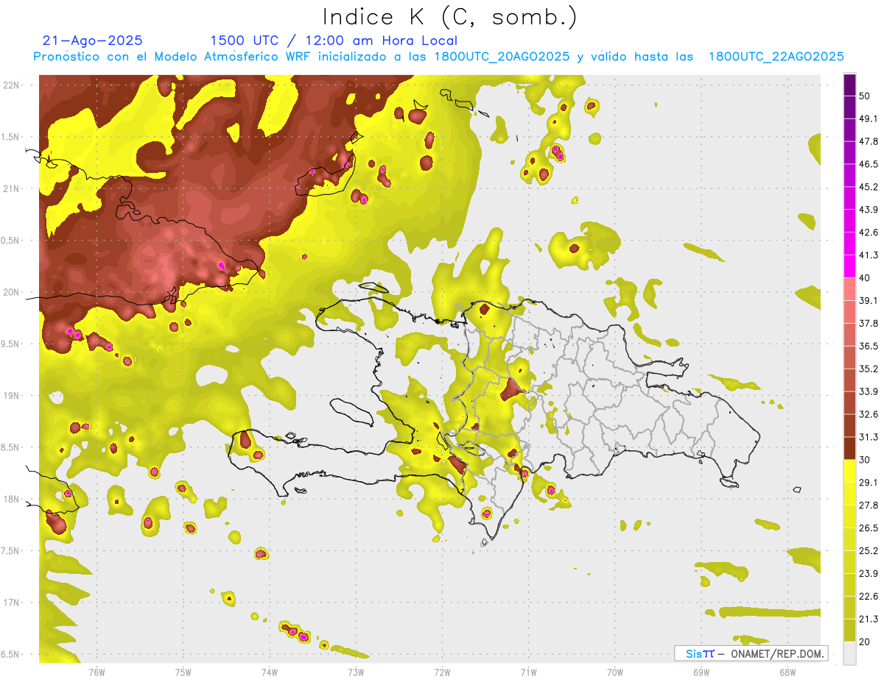The width and height of the screenshot is (884, 682).
Task: Pick the light gray swatch below 20
Action: 849,653
